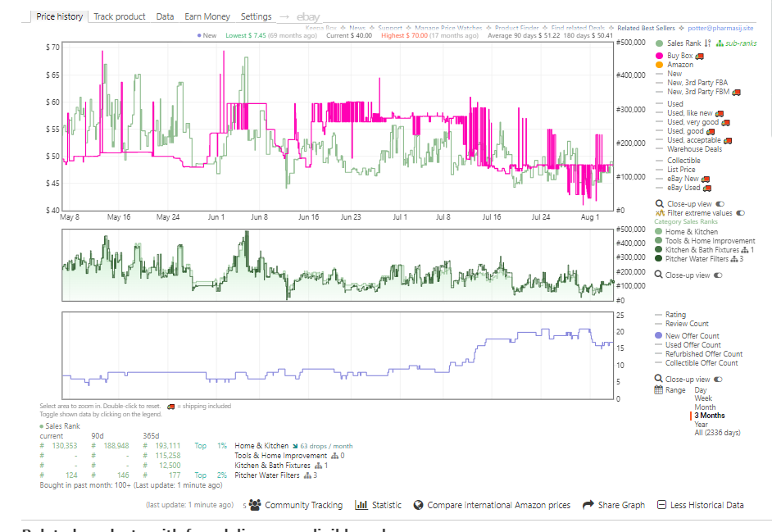
Task: Switch to Track product tab
Action: coord(120,16)
